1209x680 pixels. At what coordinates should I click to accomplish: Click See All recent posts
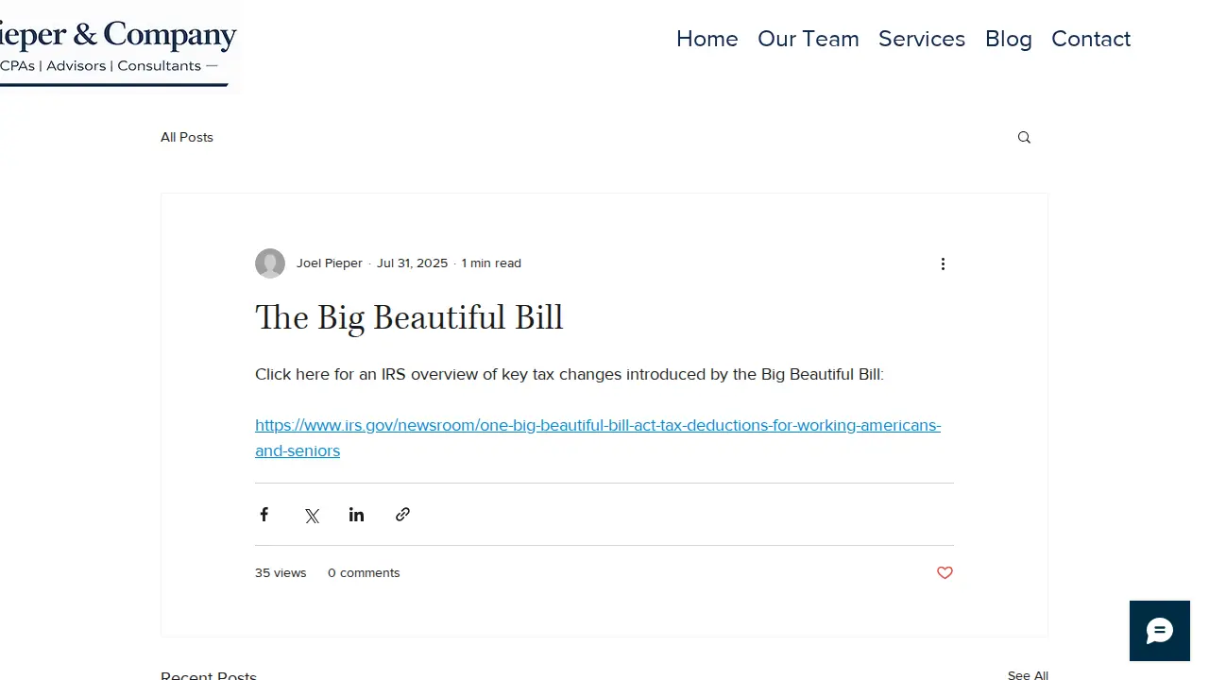(x=1028, y=674)
